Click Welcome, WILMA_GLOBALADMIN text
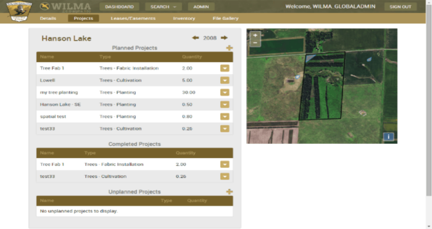 coord(330,6)
